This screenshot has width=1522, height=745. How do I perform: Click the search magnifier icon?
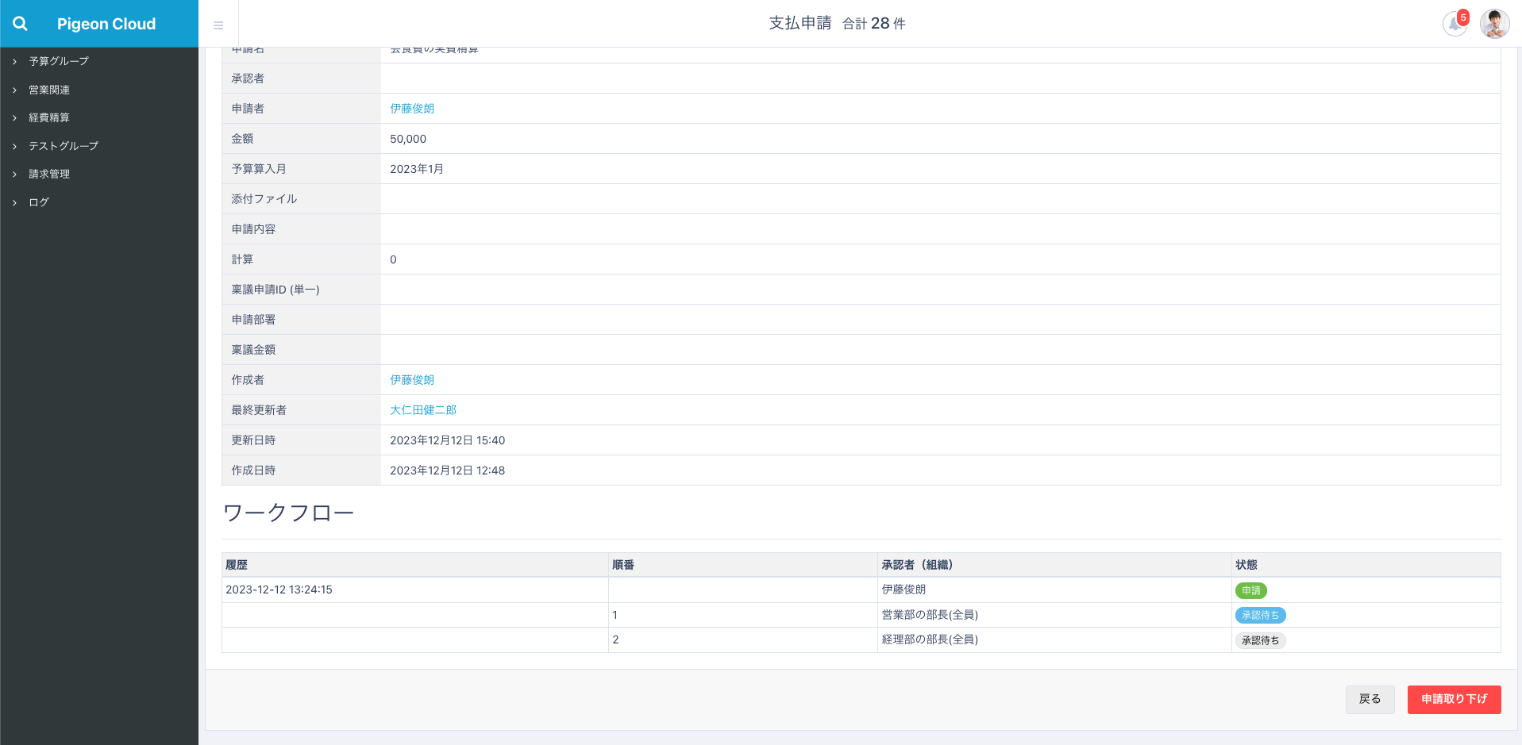[21, 24]
